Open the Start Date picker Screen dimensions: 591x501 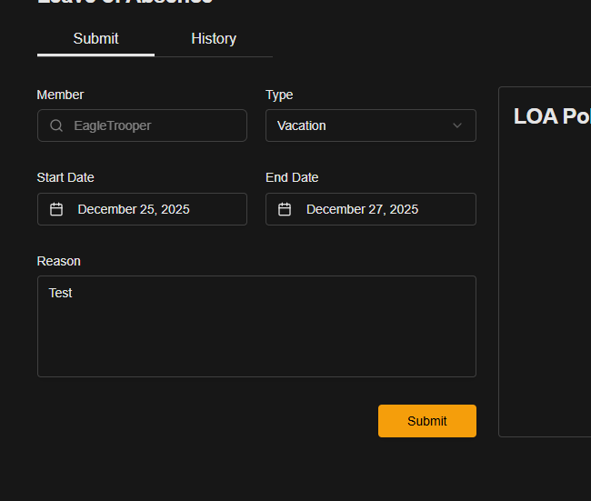[x=142, y=209]
